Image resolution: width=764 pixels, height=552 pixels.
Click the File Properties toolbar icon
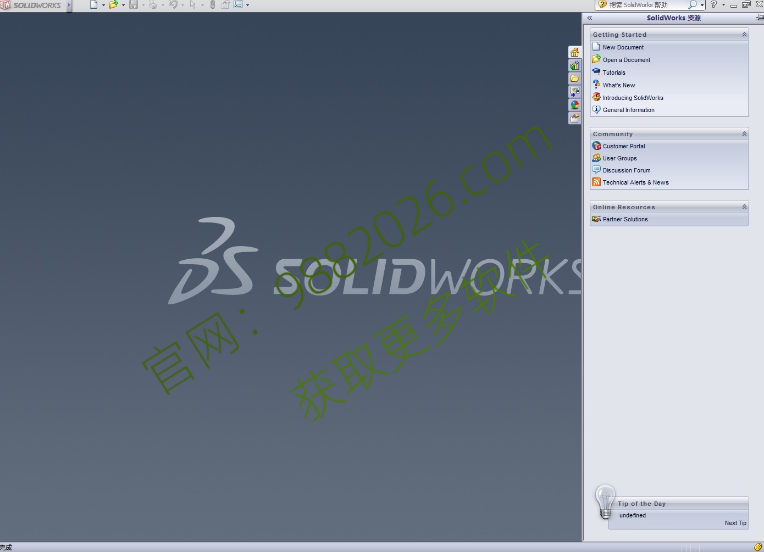click(225, 5)
